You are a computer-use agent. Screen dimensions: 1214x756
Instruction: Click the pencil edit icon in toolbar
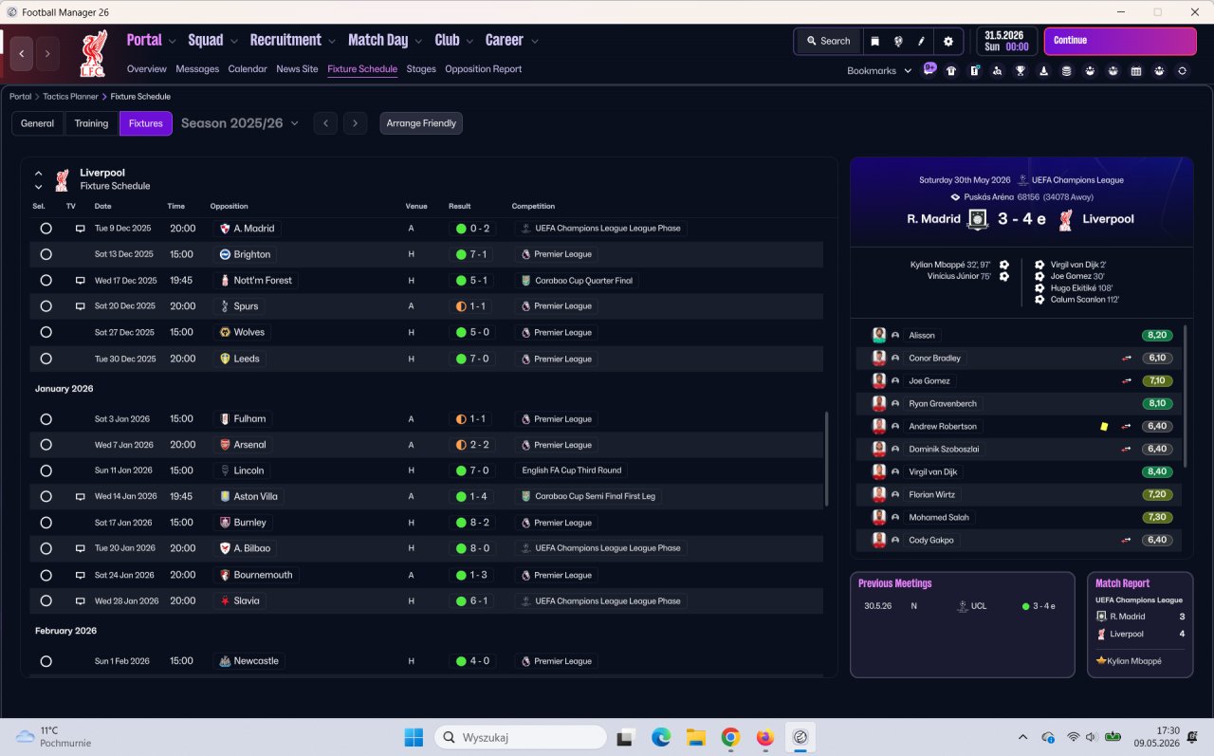[921, 41]
